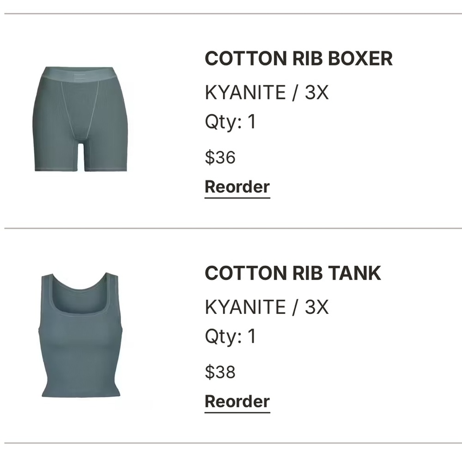Click the 3X size label of the boxer

point(316,92)
